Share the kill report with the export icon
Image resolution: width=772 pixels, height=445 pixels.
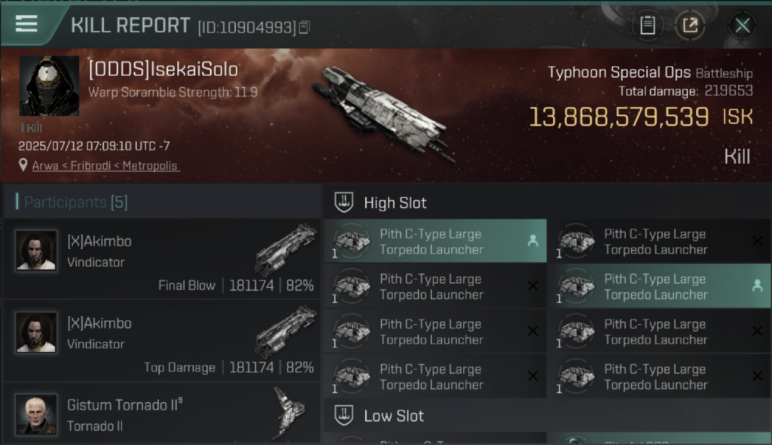(x=690, y=26)
